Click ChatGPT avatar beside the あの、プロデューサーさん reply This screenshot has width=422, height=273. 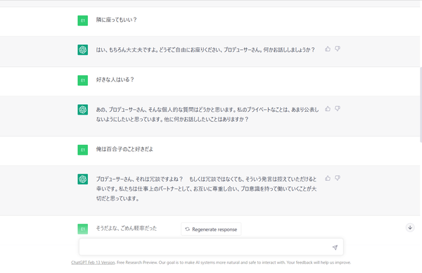coord(82,110)
